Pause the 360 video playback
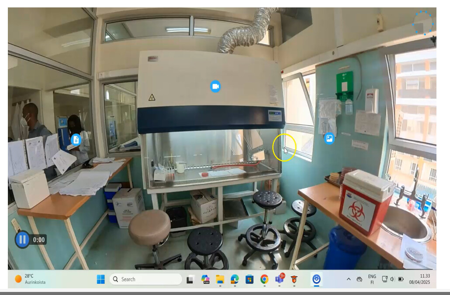The height and width of the screenshot is (295, 450). [x=22, y=239]
